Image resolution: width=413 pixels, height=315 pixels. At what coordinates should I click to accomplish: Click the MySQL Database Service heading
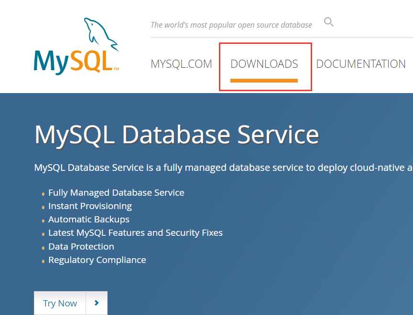pos(176,134)
